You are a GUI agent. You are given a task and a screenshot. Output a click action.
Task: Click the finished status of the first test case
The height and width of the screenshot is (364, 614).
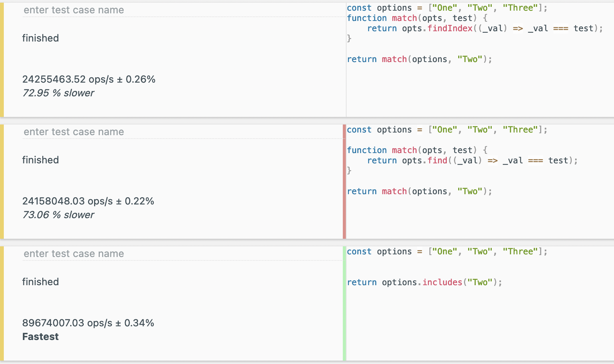(x=40, y=38)
